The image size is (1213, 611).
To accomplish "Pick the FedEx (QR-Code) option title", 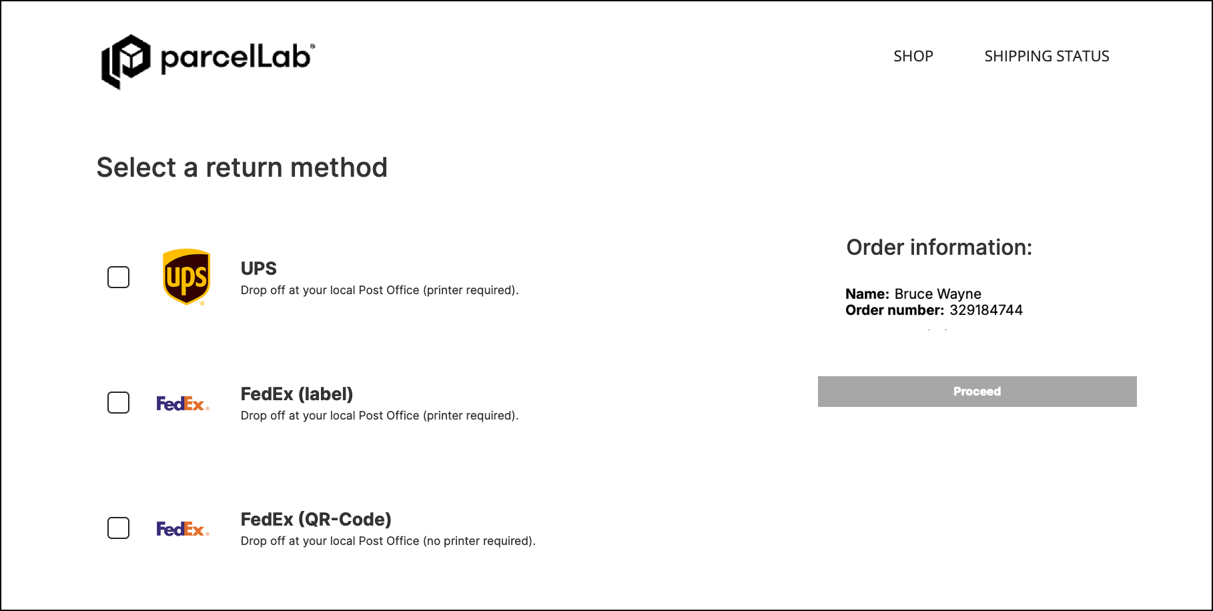I will coord(316,519).
